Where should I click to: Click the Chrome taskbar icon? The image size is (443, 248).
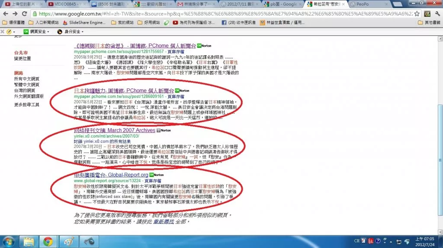pos(48,242)
